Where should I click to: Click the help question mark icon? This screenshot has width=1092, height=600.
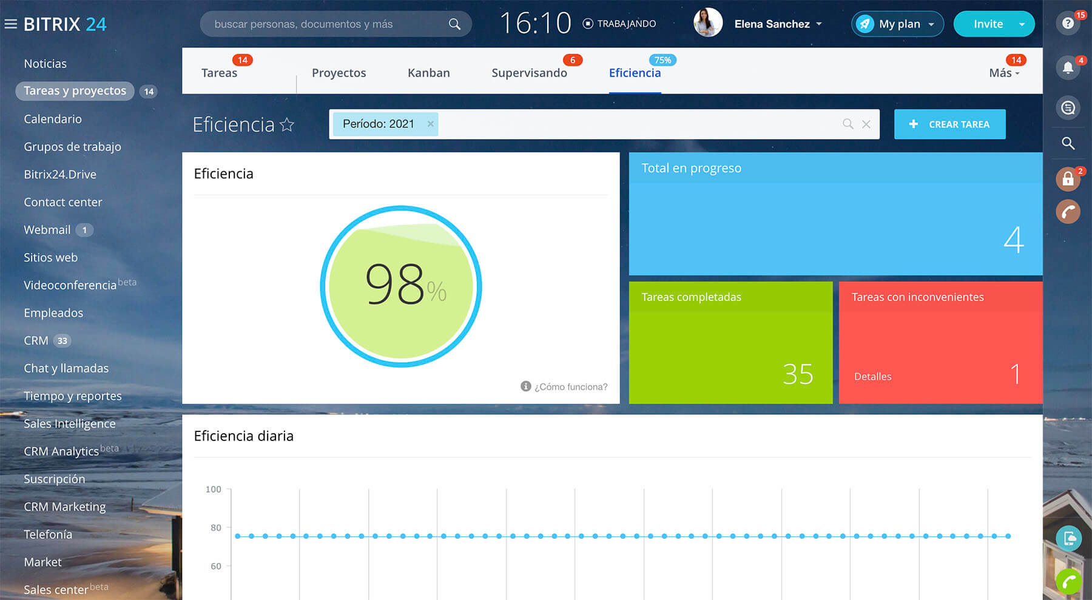pyautogui.click(x=1068, y=24)
